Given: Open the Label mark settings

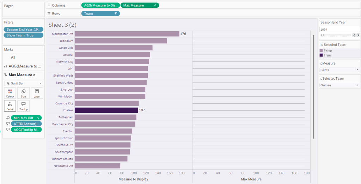Looking at the screenshot, I should [x=37, y=93].
